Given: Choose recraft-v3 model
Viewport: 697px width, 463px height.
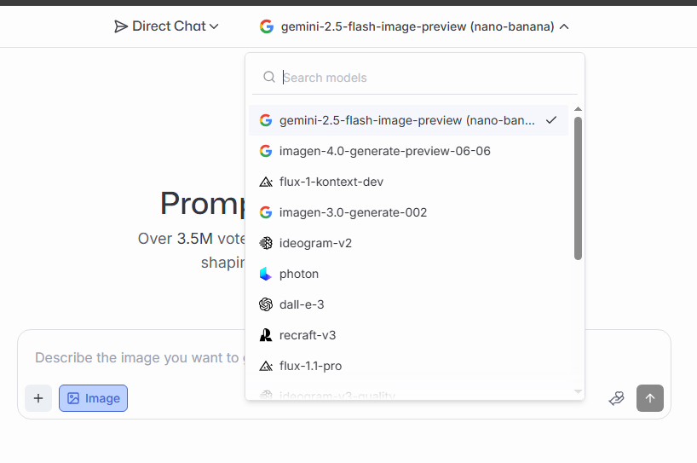Looking at the screenshot, I should [408, 335].
